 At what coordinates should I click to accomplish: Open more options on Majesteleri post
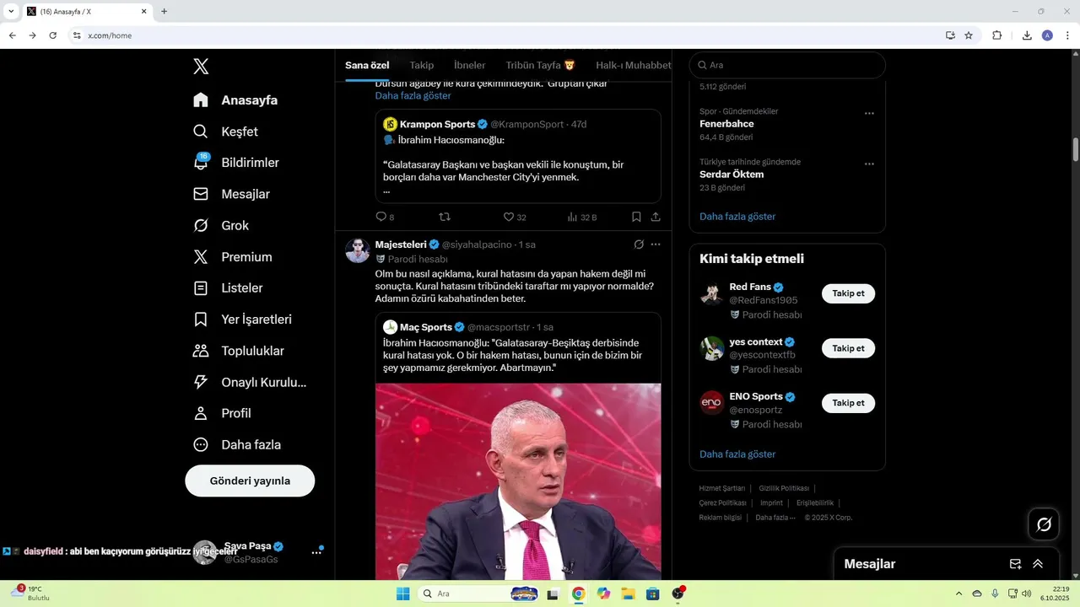(656, 244)
